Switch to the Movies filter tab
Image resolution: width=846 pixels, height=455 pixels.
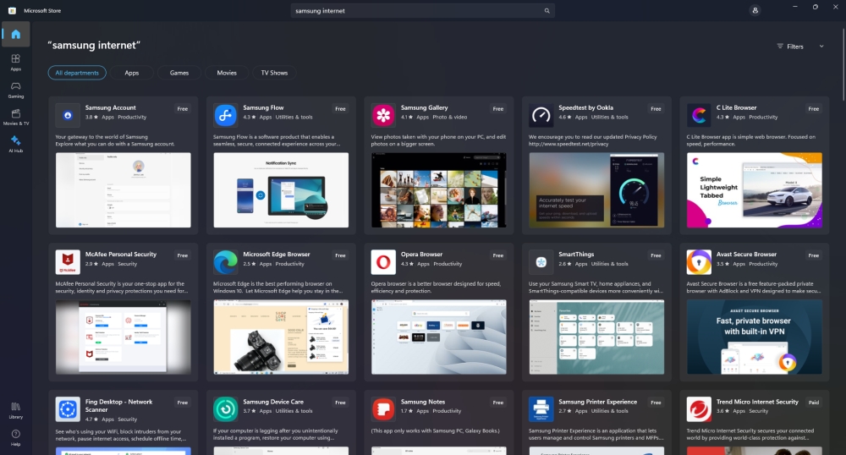click(x=227, y=73)
